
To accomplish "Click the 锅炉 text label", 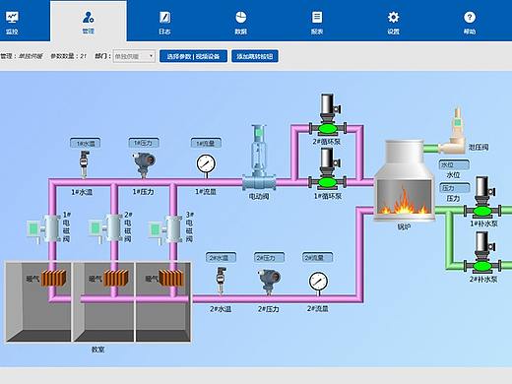I will click(x=404, y=226).
